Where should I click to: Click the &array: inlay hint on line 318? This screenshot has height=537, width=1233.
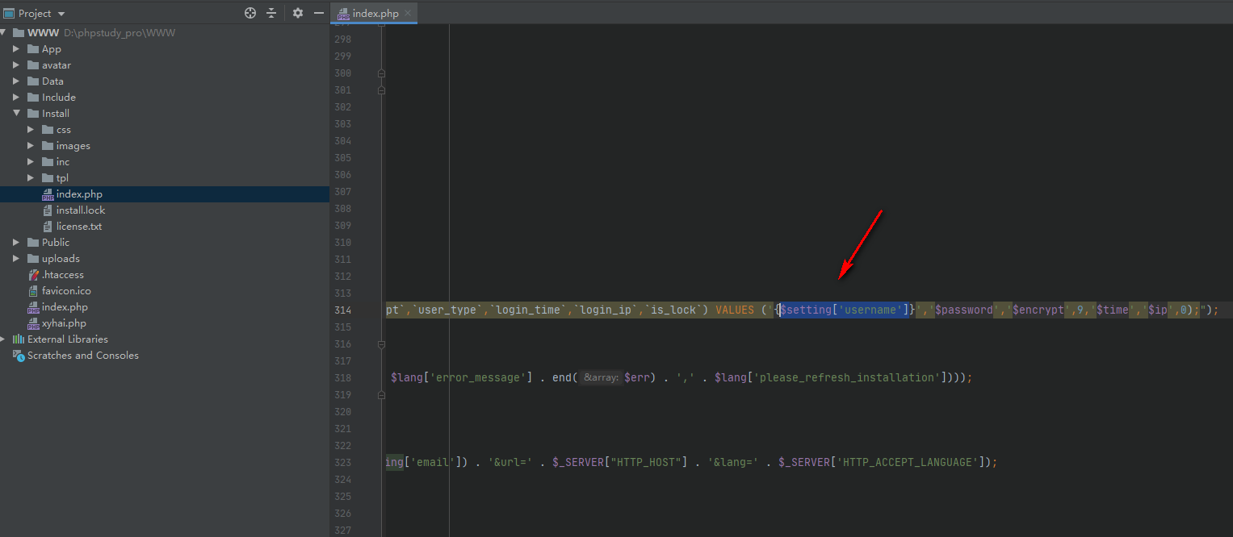(601, 378)
